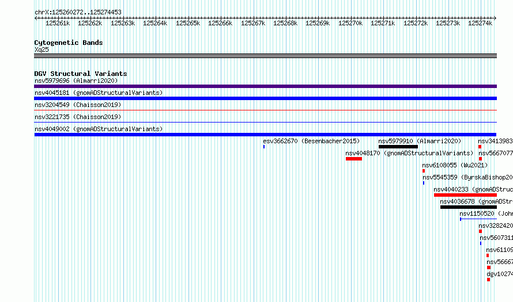Open the nsv5545359 ByrskaBishop label

467,177
